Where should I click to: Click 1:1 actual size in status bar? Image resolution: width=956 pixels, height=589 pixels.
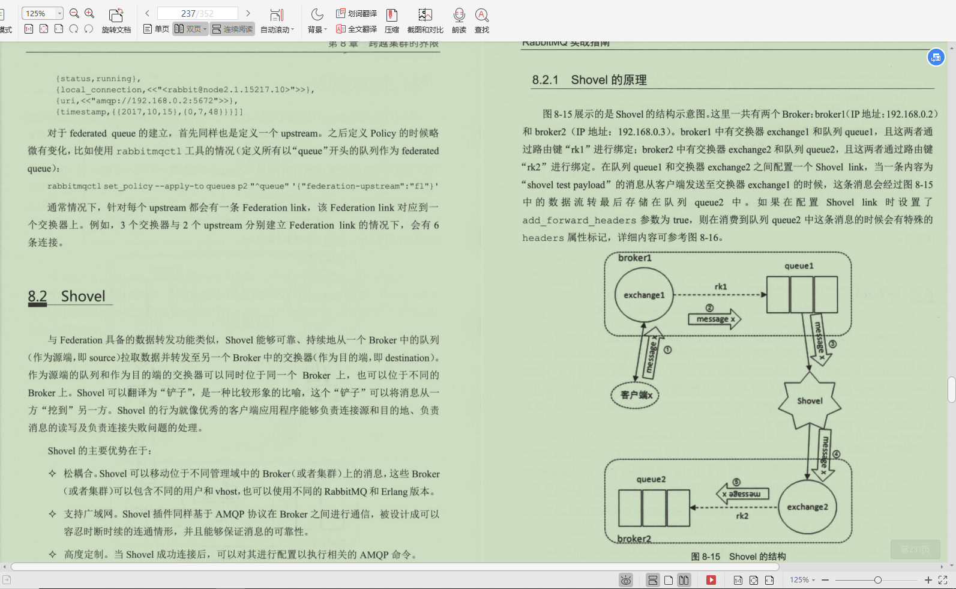[x=738, y=580]
